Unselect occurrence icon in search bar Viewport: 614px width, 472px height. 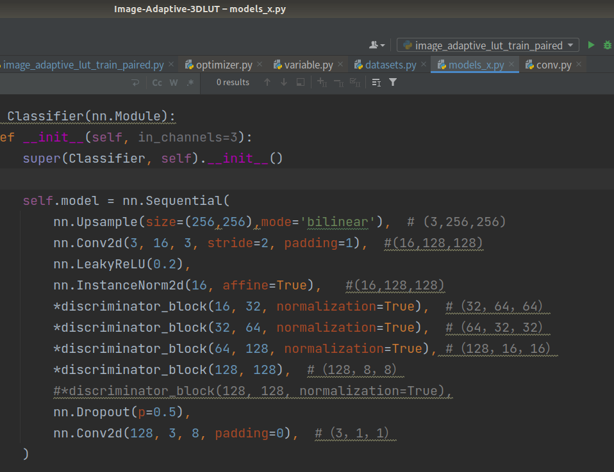point(338,82)
